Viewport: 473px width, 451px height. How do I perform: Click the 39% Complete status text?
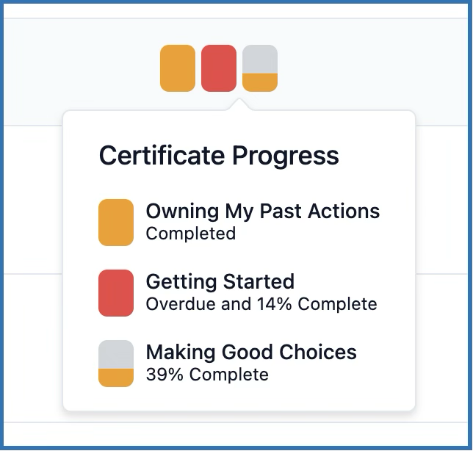click(207, 375)
